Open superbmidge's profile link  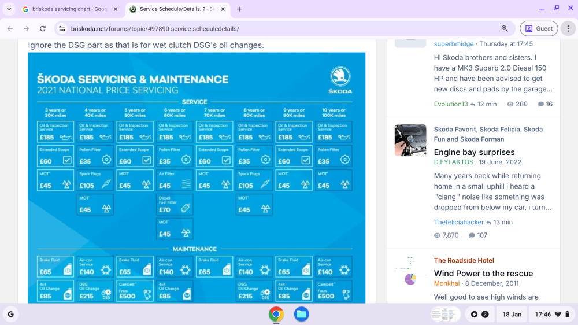453,43
